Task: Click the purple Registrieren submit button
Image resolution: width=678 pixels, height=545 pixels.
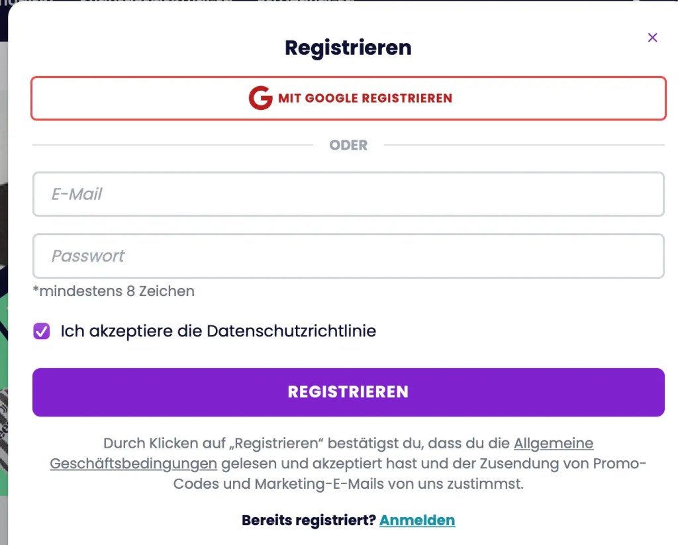Action: point(348,392)
